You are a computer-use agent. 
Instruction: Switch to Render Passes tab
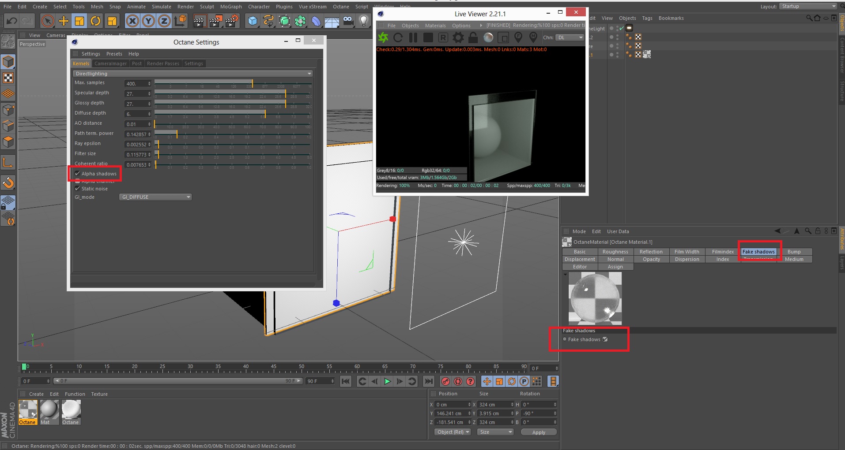coord(163,63)
